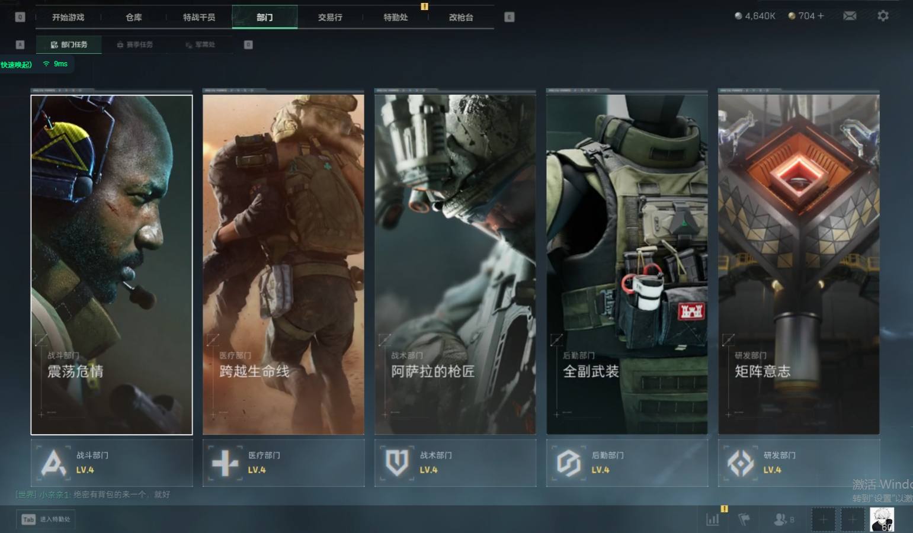Screen dimensions: 913x533
Task: Select the 部门 tab
Action: pos(265,17)
